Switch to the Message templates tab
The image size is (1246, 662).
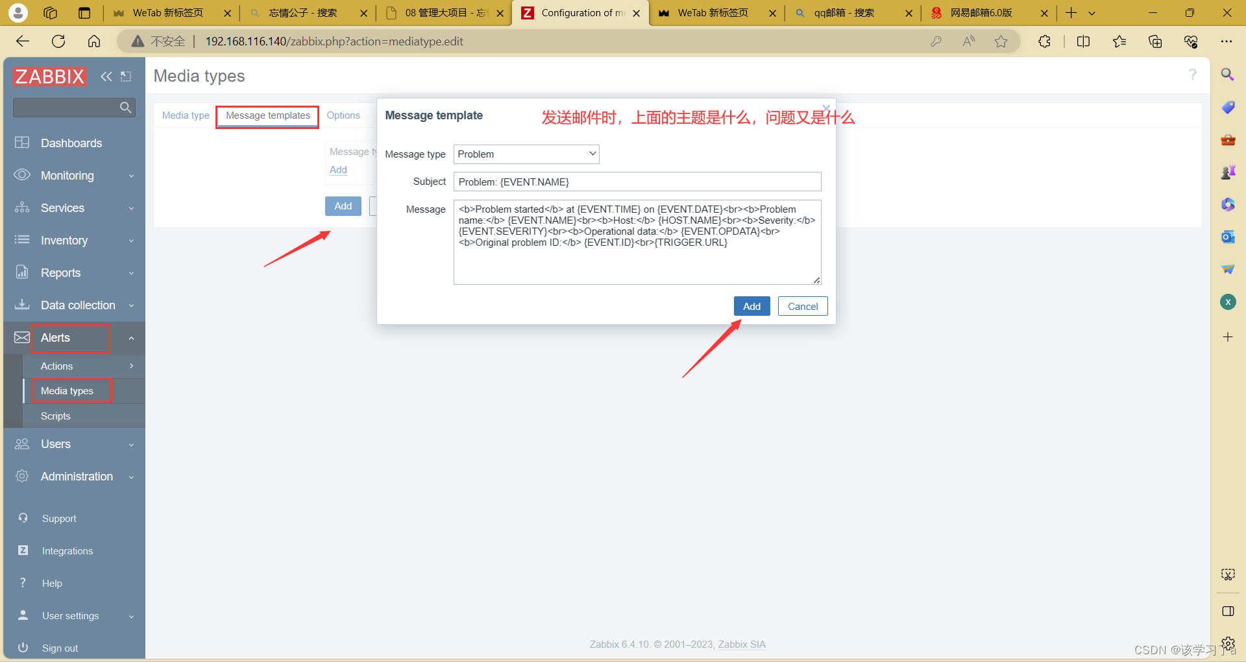268,115
